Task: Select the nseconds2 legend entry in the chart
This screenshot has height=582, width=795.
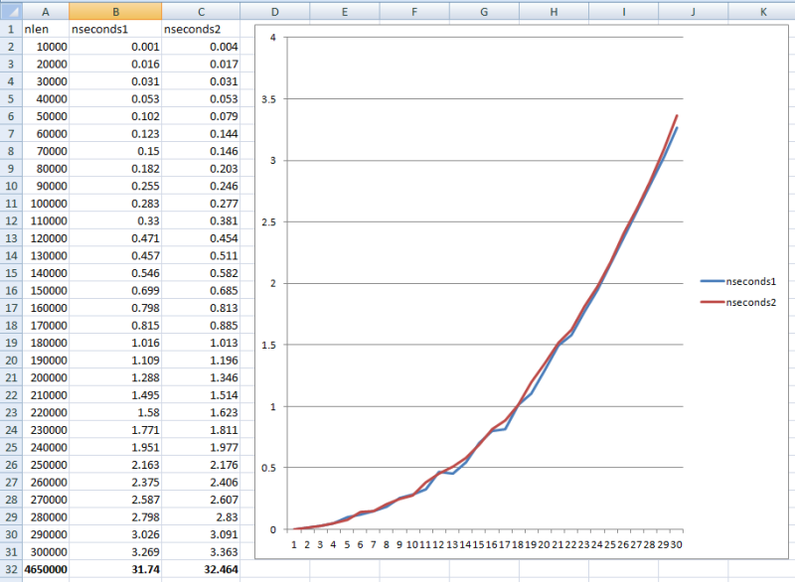Action: (x=737, y=302)
